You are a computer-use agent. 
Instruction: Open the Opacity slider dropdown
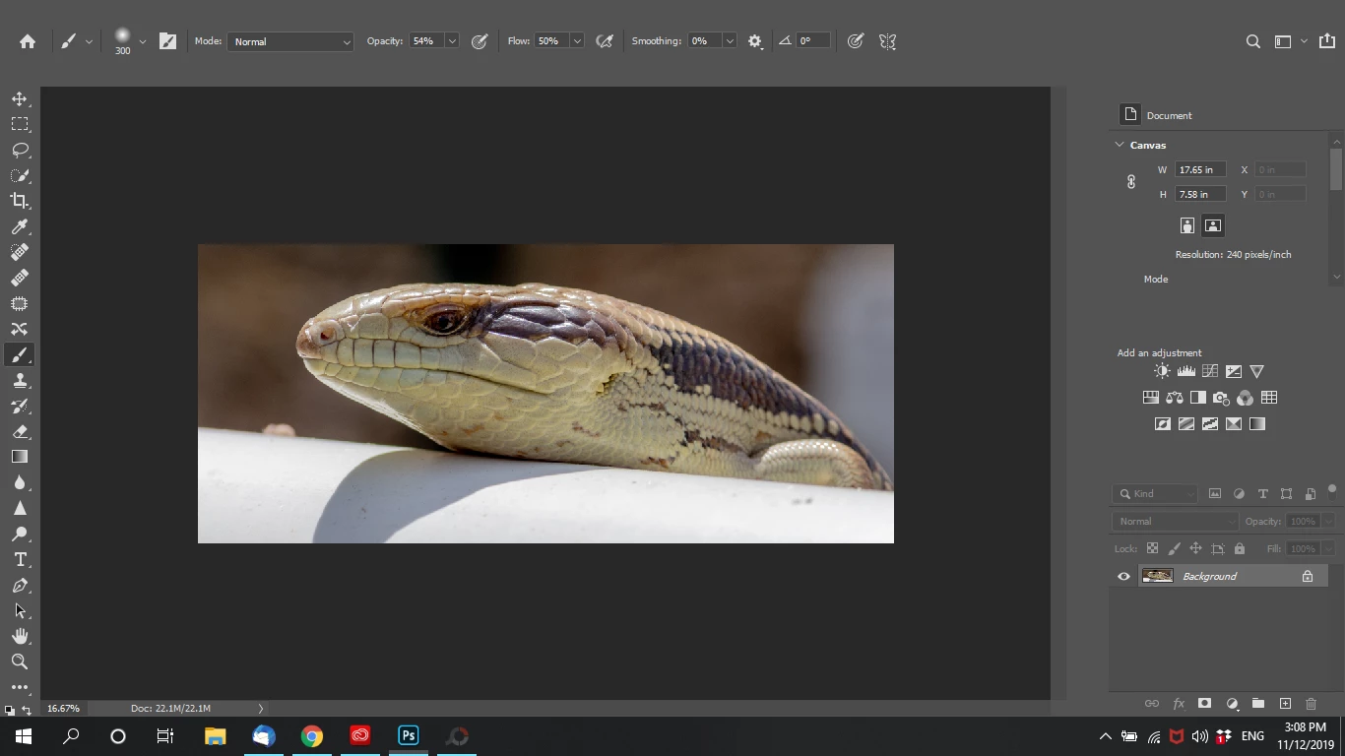tap(452, 41)
